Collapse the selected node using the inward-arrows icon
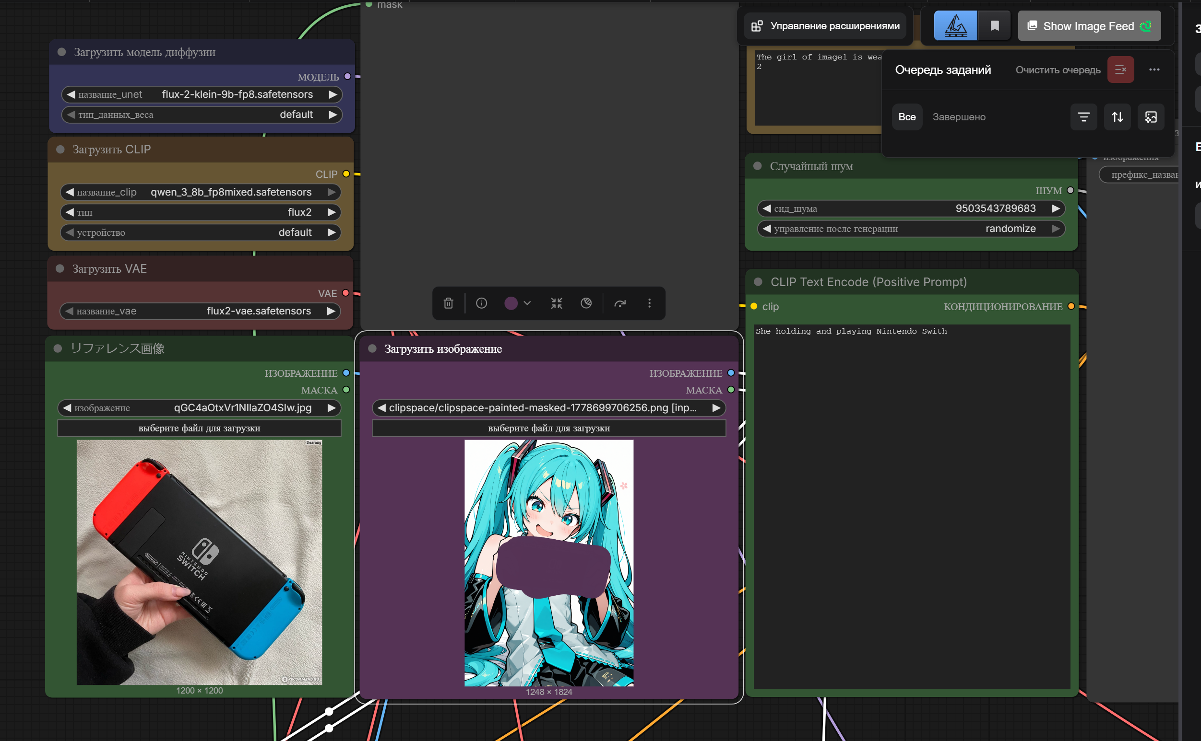 point(556,303)
